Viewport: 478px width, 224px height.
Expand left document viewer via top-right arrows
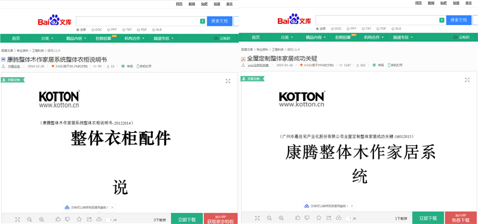(228, 81)
